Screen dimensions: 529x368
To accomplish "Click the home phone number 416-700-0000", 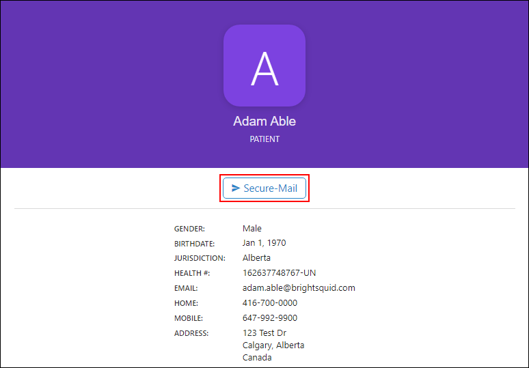I will 270,302.
